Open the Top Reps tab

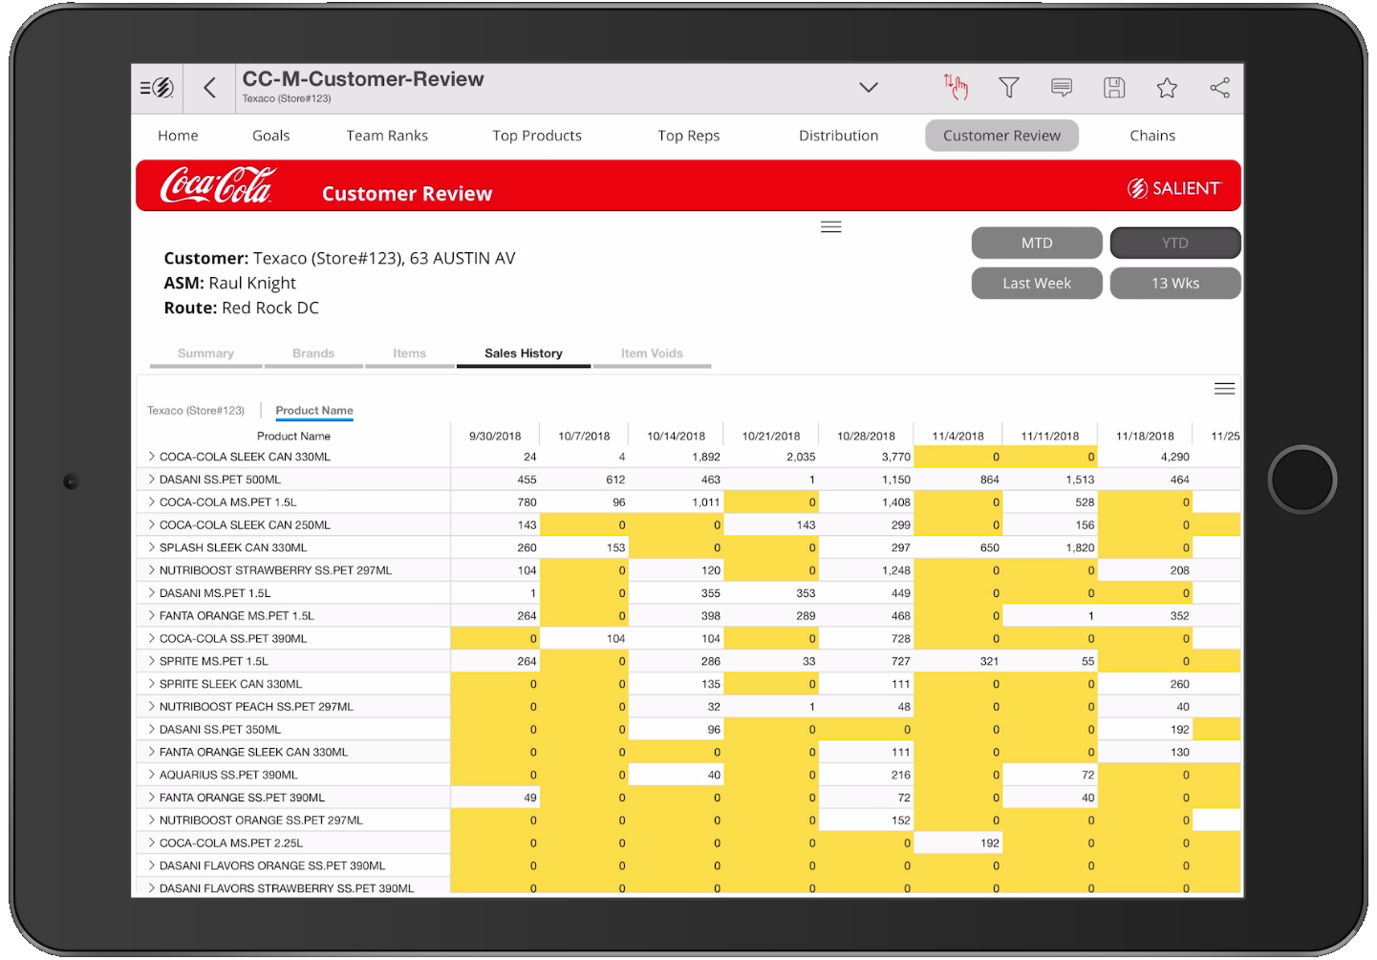point(689,136)
